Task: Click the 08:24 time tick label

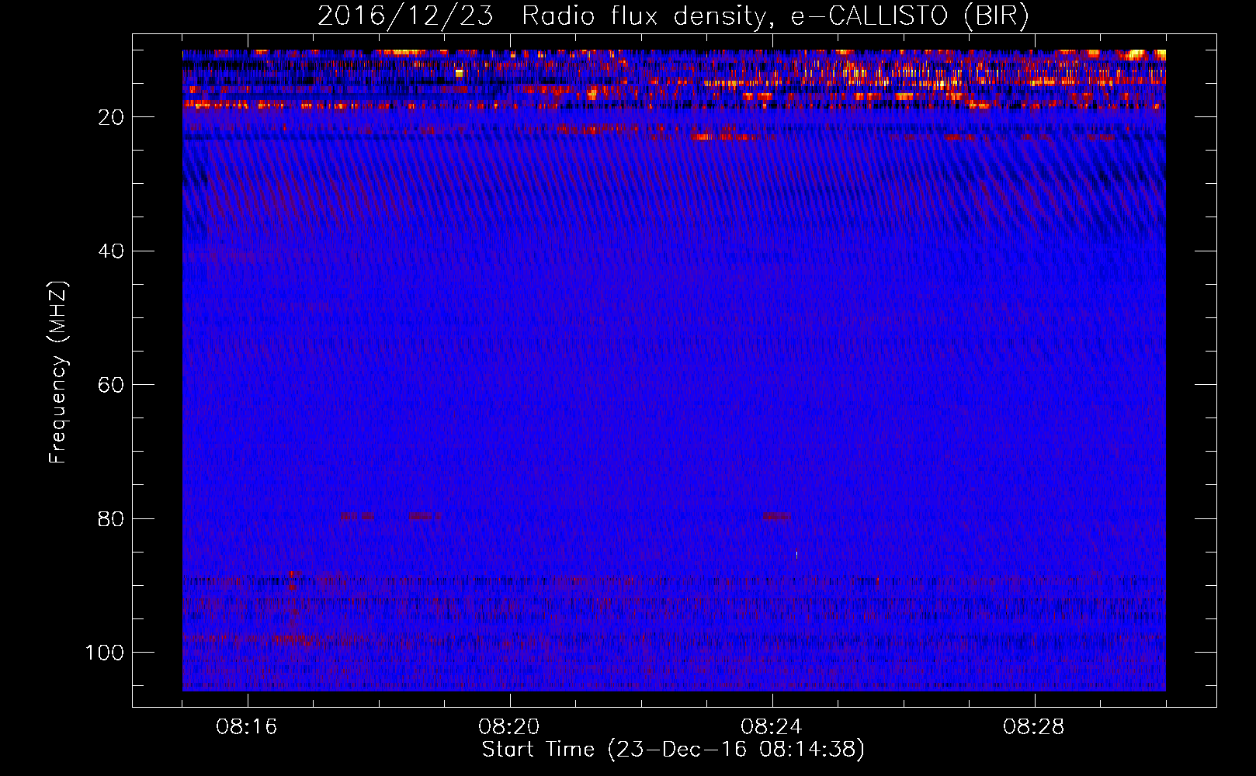Action: point(772,727)
